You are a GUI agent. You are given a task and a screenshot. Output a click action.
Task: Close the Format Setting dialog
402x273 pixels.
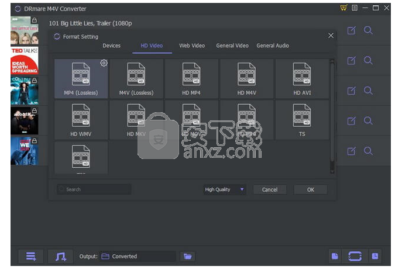331,36
